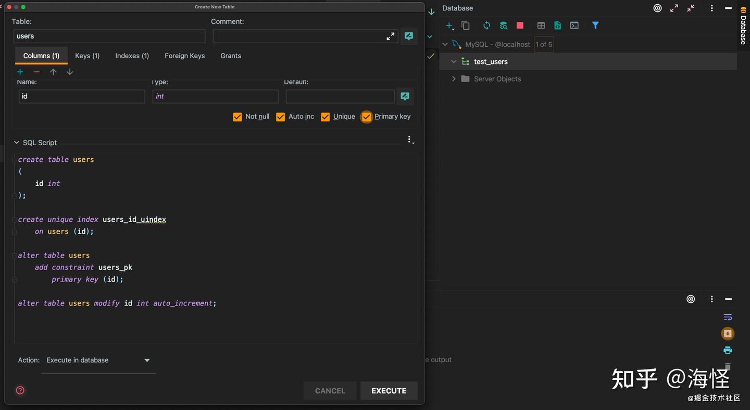Click the test_users database entry
Screen dimensions: 750x410
(490, 61)
